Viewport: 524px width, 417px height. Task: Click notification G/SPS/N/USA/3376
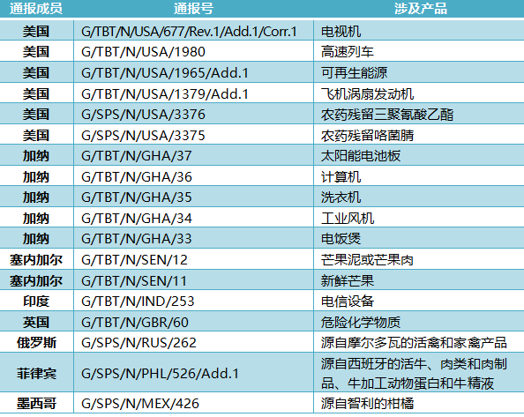[193, 115]
